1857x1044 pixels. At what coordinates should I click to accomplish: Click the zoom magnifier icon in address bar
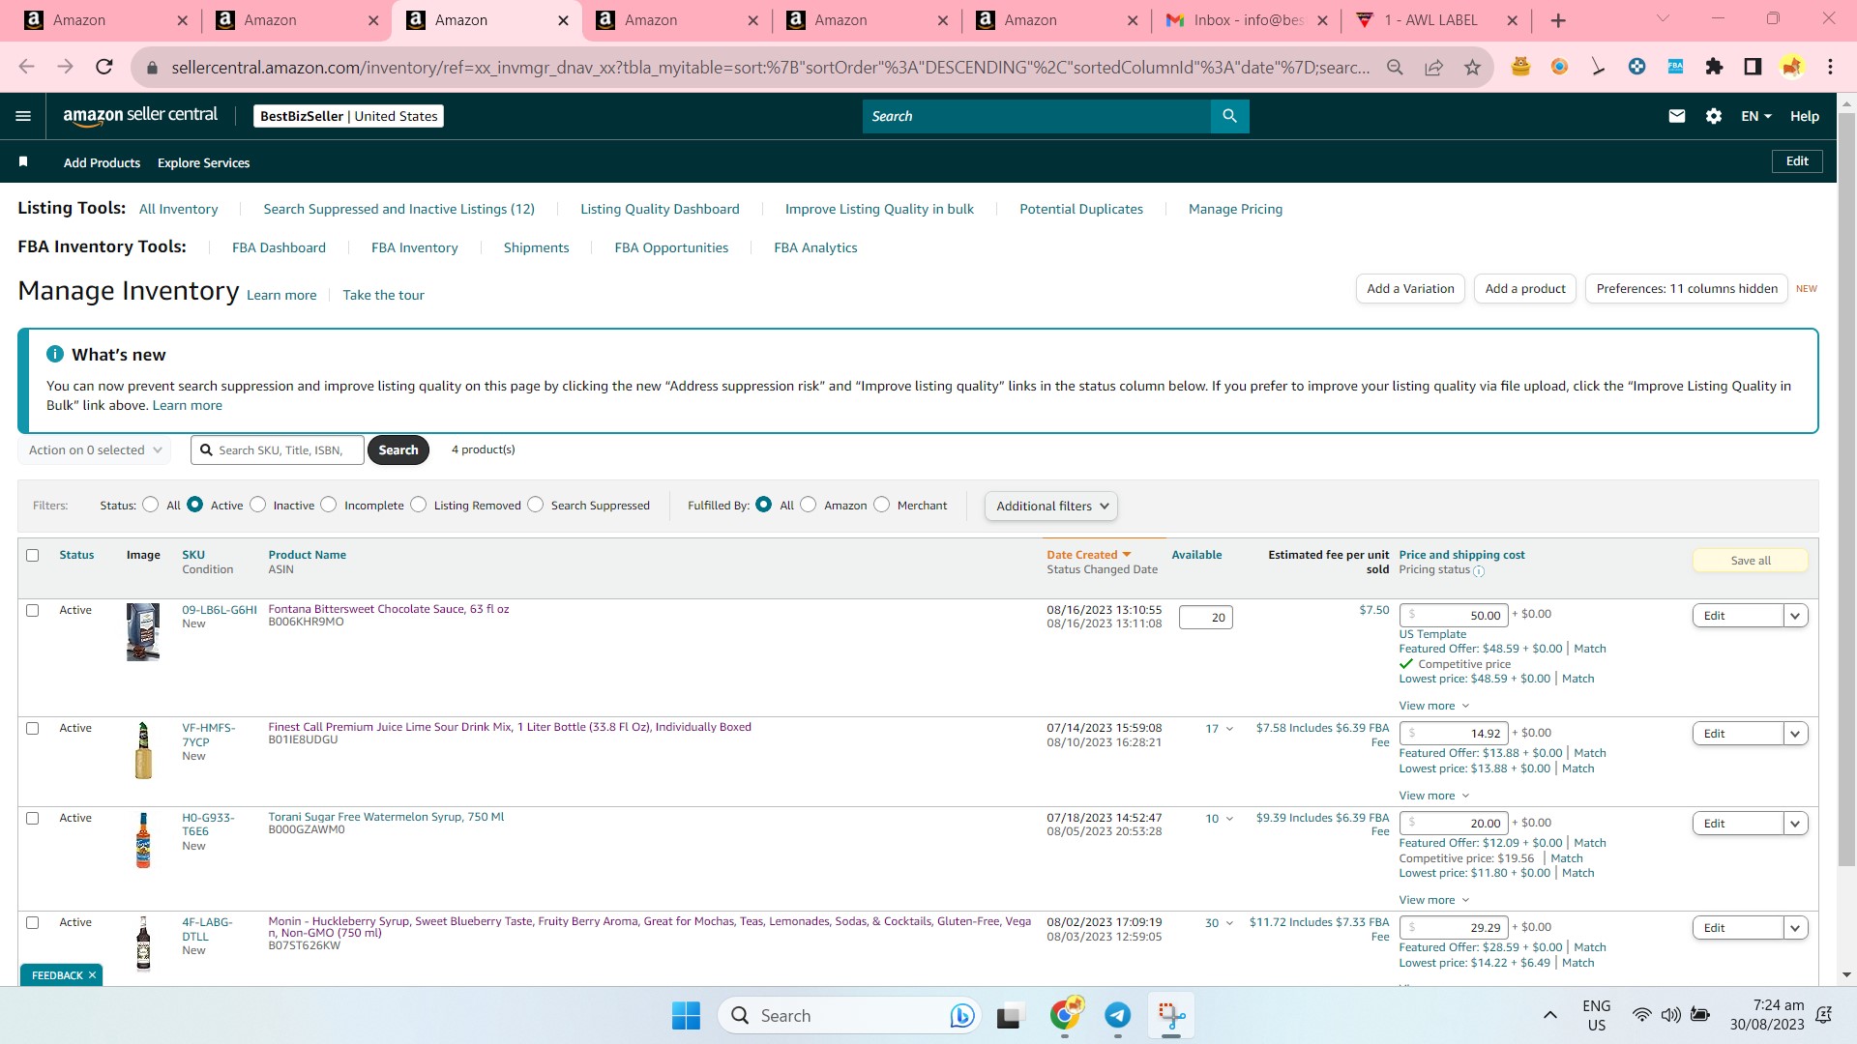click(1395, 67)
